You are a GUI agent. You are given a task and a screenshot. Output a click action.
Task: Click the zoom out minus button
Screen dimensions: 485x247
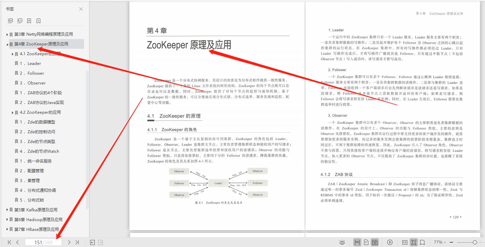[x=452, y=242]
